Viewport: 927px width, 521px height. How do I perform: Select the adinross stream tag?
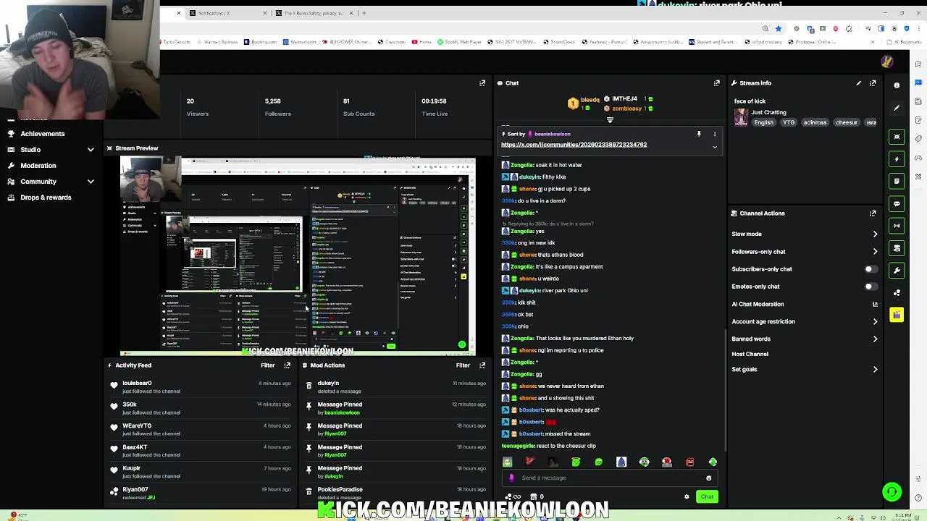click(x=815, y=123)
